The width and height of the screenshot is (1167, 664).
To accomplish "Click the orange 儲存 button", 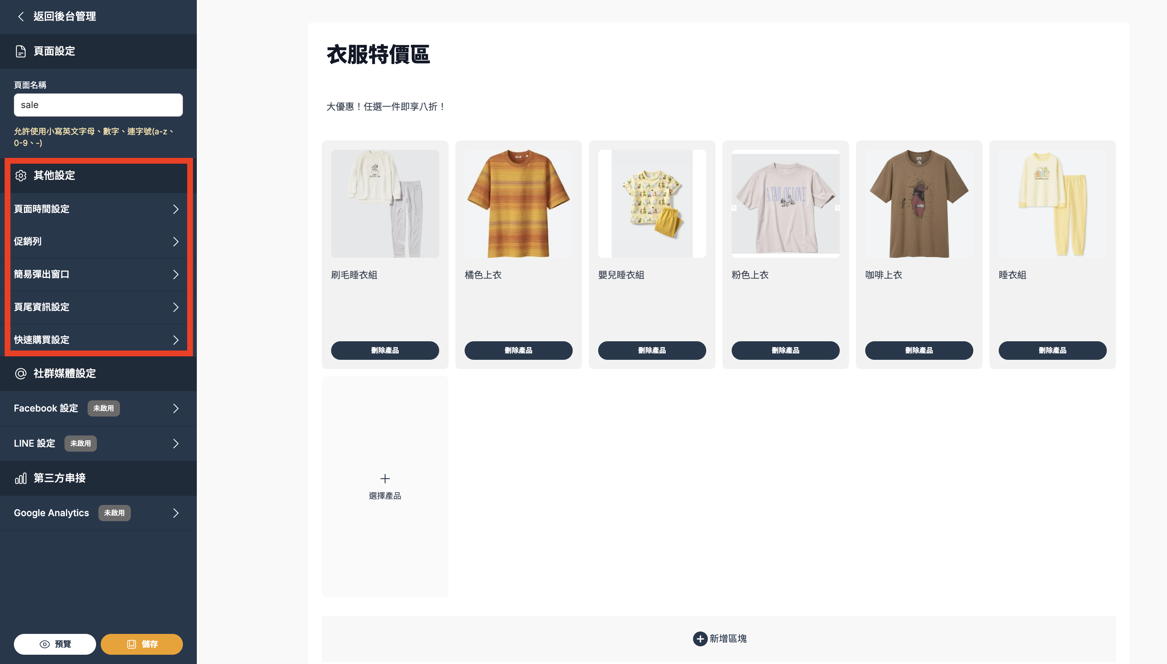I will (142, 644).
